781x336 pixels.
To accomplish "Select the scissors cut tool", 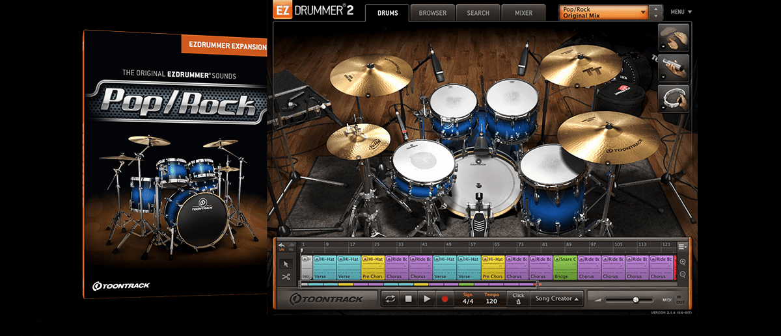I will coord(285,276).
